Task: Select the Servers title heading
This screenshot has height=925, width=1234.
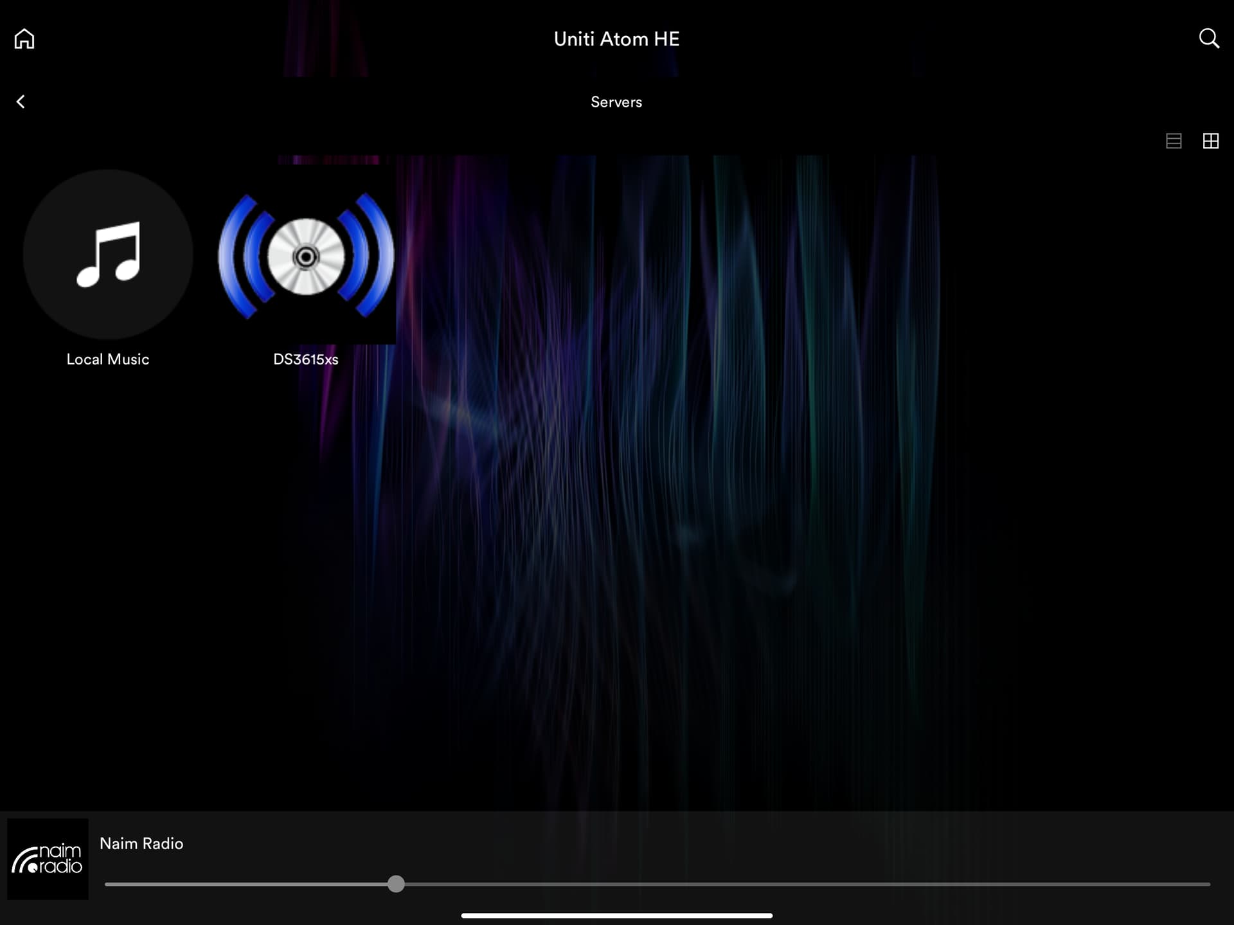Action: pyautogui.click(x=616, y=102)
